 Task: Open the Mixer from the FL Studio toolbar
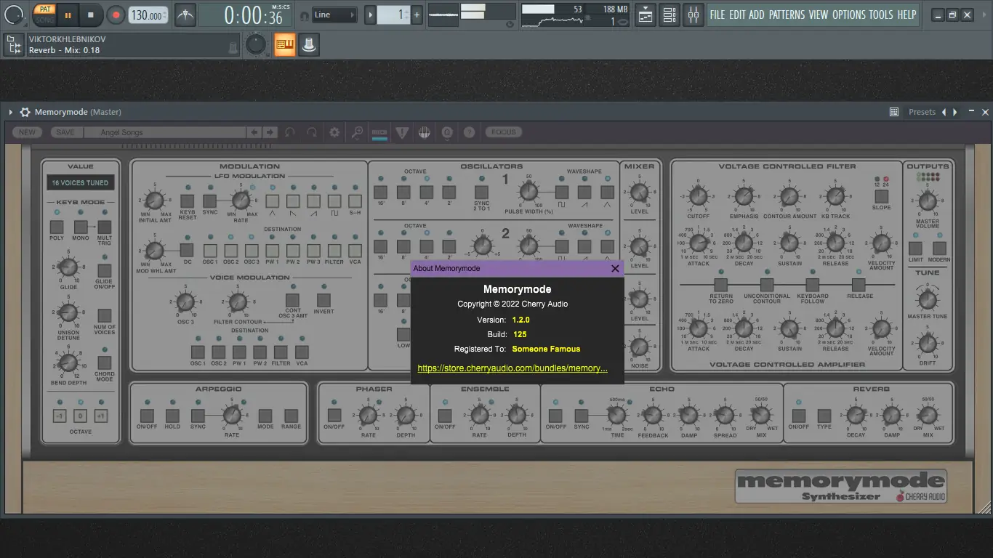tap(693, 15)
